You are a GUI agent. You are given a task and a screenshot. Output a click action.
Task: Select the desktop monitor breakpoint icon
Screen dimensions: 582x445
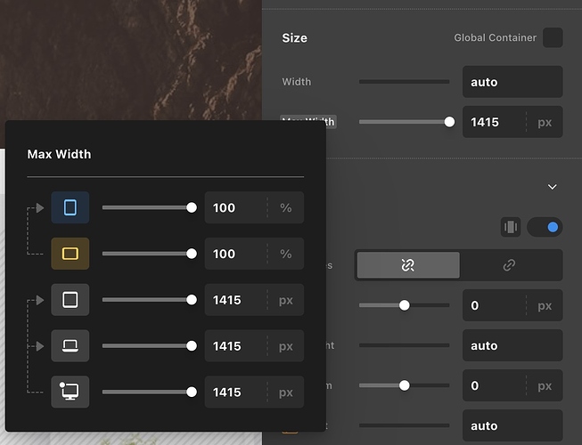coord(70,392)
